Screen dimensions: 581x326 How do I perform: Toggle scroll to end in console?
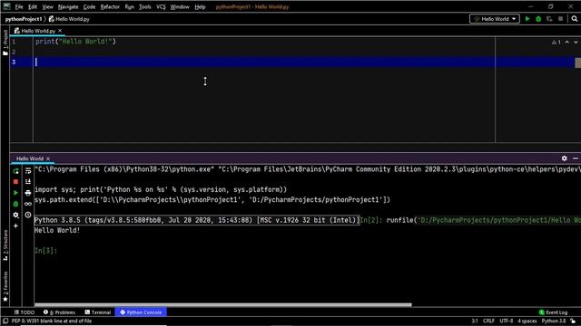tap(28, 182)
